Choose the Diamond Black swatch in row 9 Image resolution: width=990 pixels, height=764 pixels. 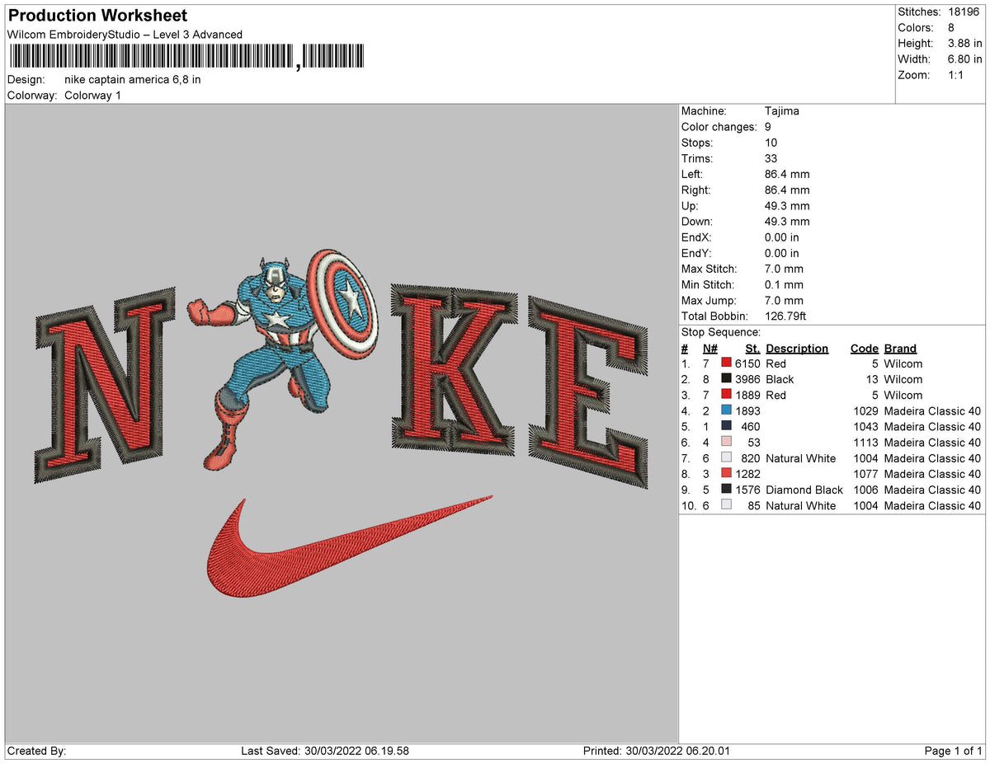pyautogui.click(x=726, y=490)
